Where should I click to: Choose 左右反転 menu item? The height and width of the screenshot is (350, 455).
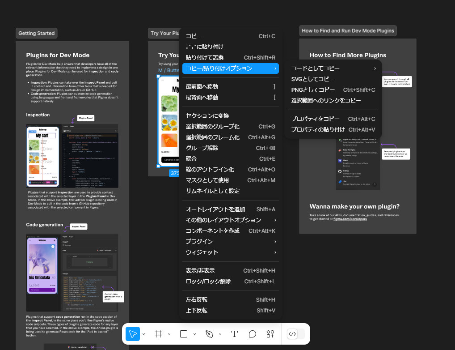(x=230, y=300)
